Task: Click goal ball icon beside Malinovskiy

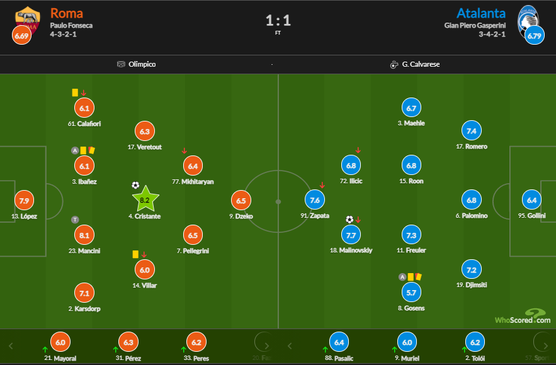Action: (349, 220)
